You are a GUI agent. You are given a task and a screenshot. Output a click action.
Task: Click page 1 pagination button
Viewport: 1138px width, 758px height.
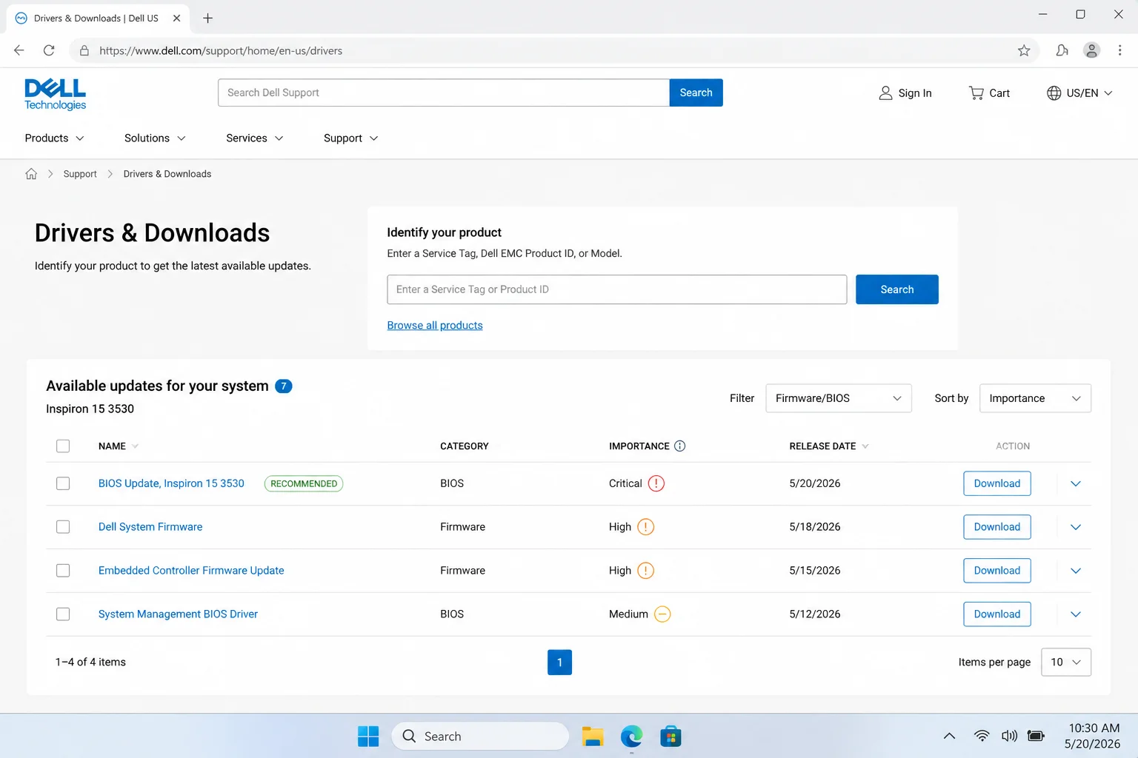pyautogui.click(x=559, y=662)
